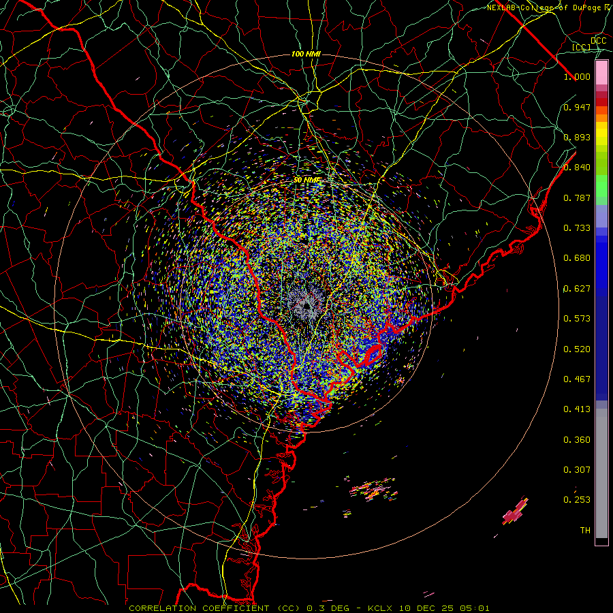Click the [CC] units label above color bar

(582, 47)
